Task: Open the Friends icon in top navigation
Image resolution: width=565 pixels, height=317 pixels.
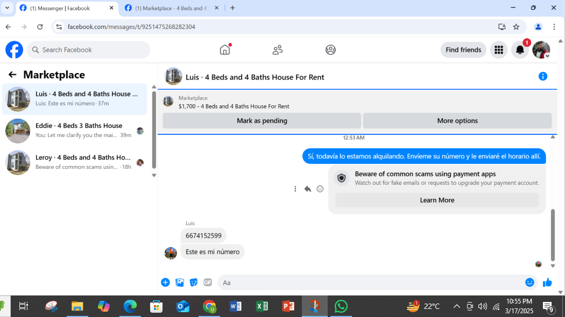Action: (278, 49)
